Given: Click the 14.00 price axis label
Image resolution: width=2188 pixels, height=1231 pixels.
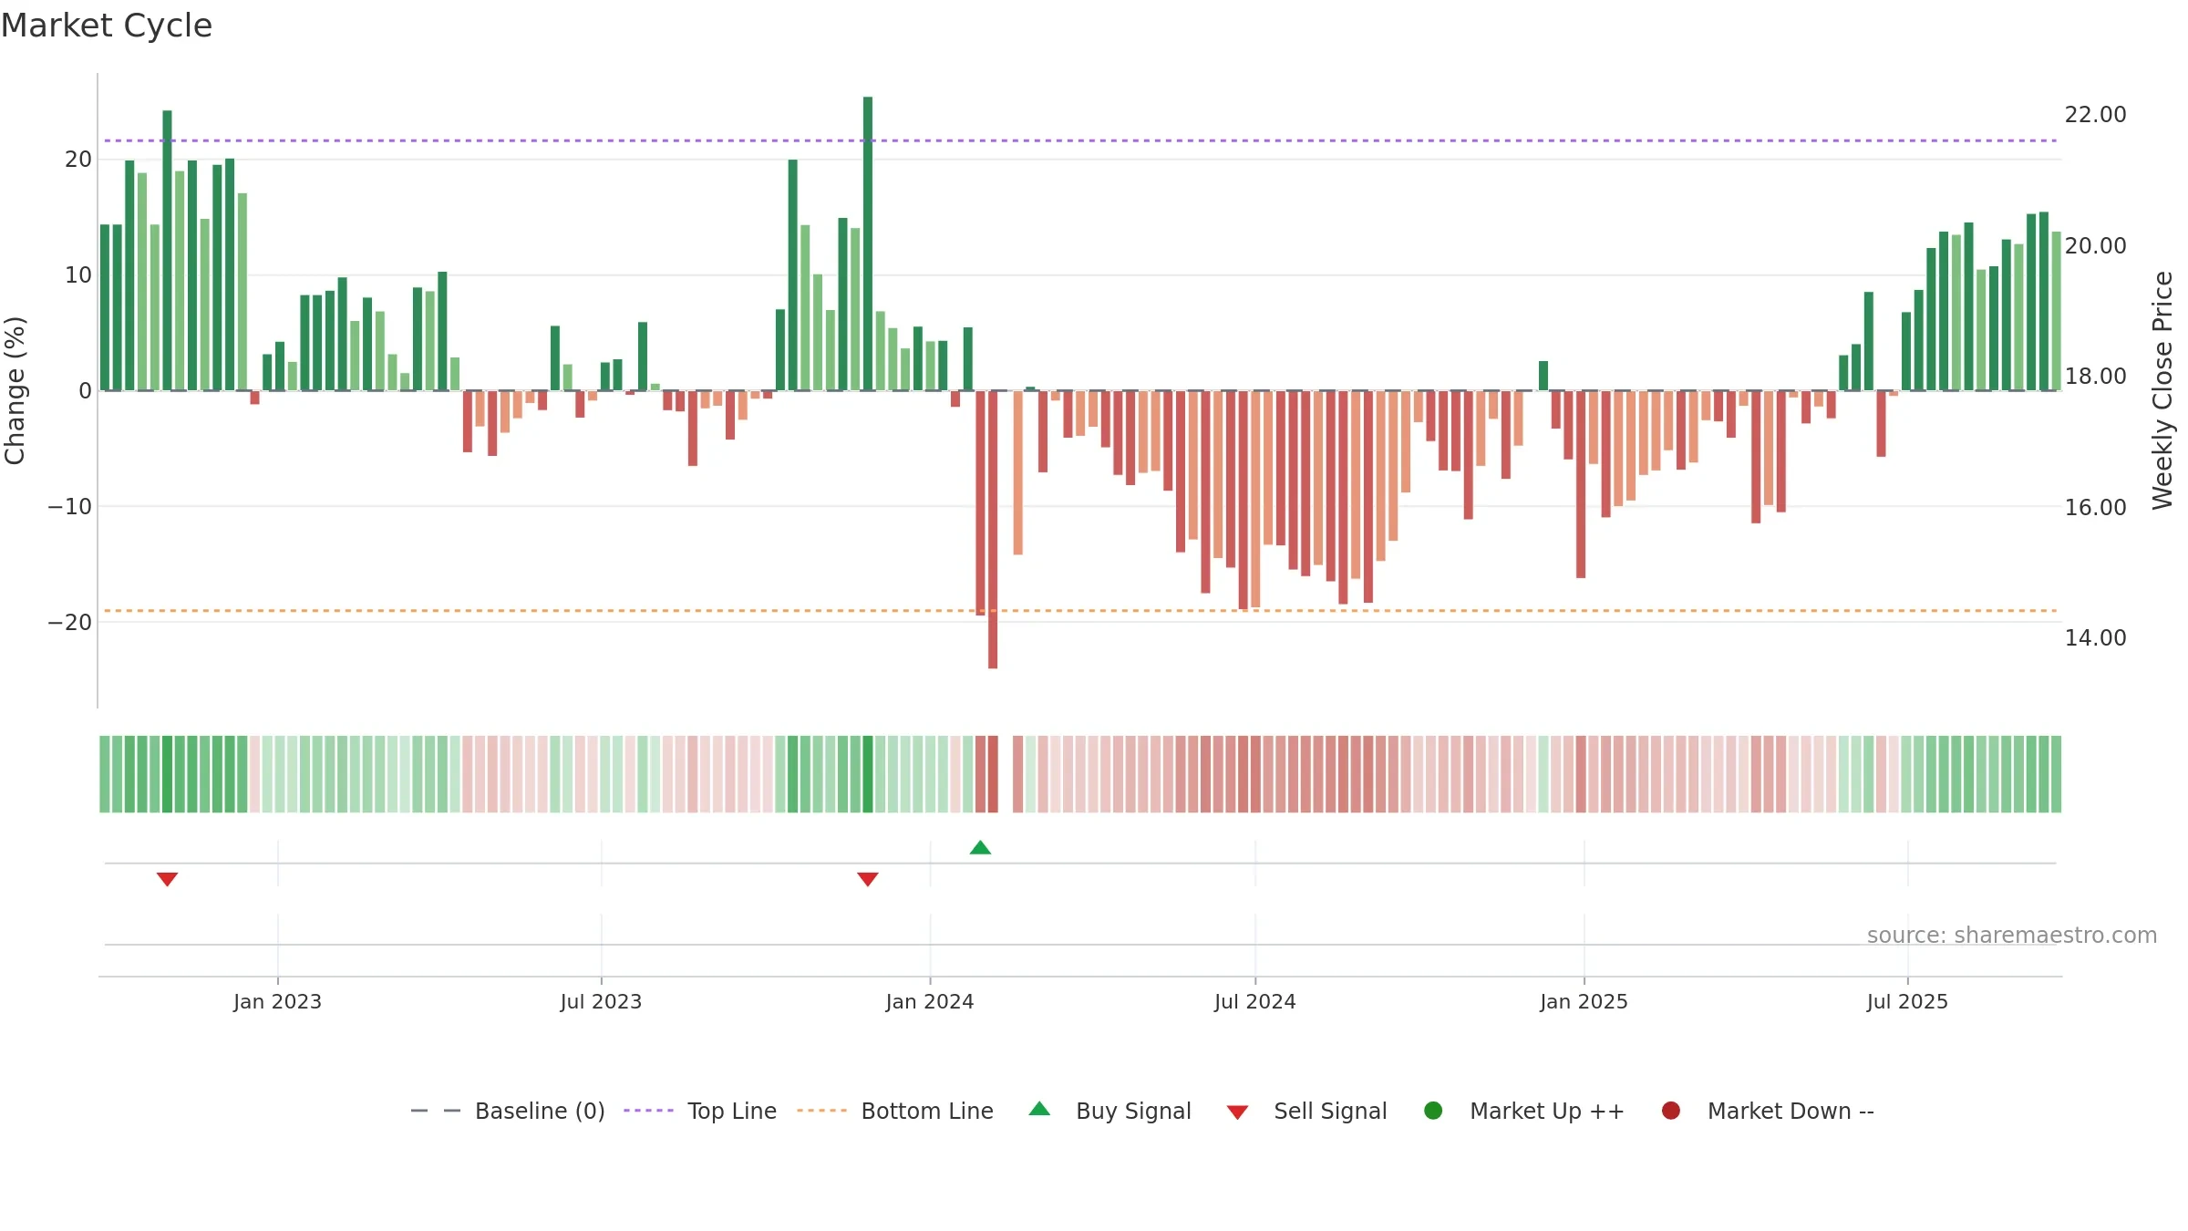Looking at the screenshot, I should coord(2095,637).
